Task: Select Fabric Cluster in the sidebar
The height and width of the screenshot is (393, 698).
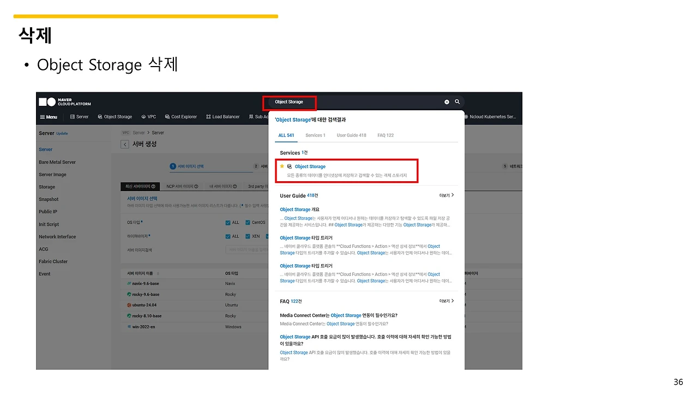Action: pyautogui.click(x=53, y=261)
